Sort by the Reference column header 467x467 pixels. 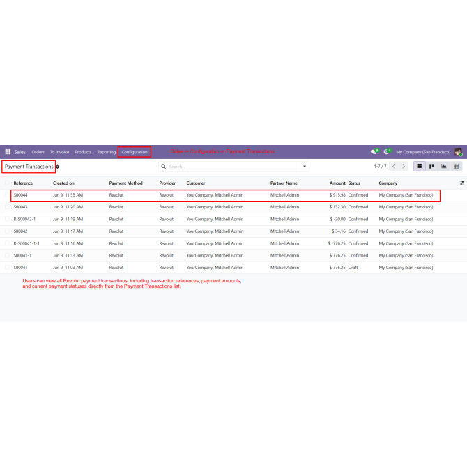(23, 183)
